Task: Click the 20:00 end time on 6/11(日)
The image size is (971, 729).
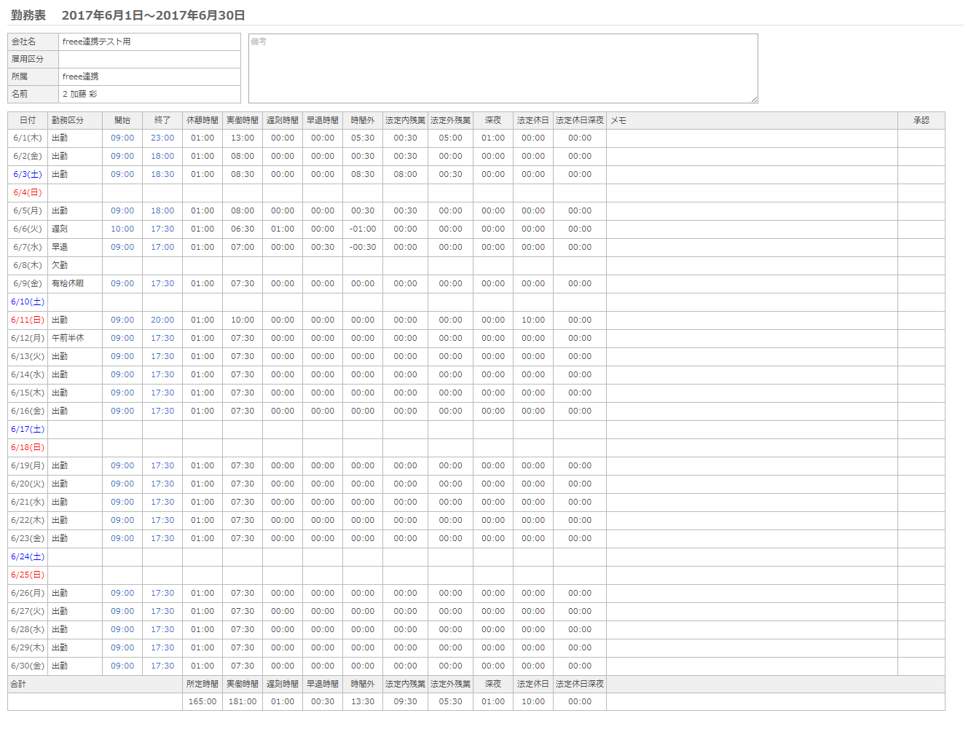Action: tap(162, 320)
